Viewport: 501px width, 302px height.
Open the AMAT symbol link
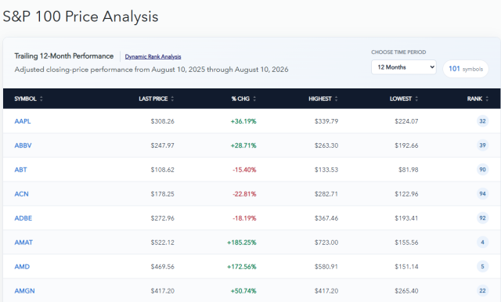pyautogui.click(x=23, y=243)
